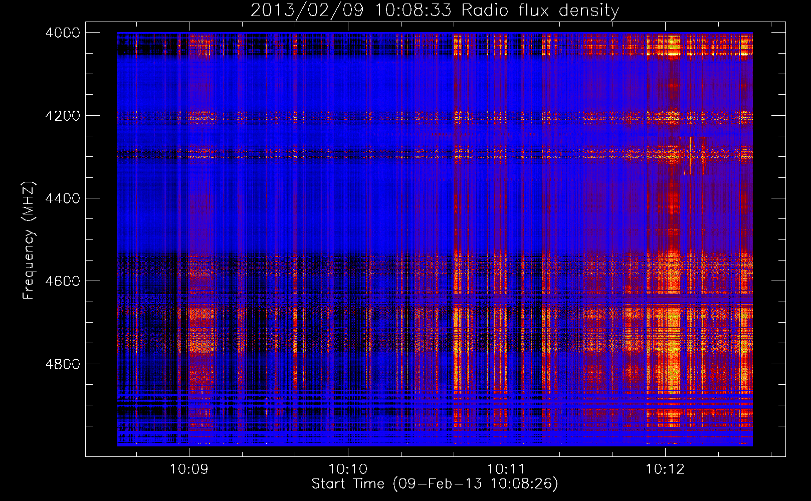Click the 'Start Time (09-Feb-13 10:08:26)' axis title
Image resolution: width=811 pixels, height=501 pixels.
pos(435,484)
